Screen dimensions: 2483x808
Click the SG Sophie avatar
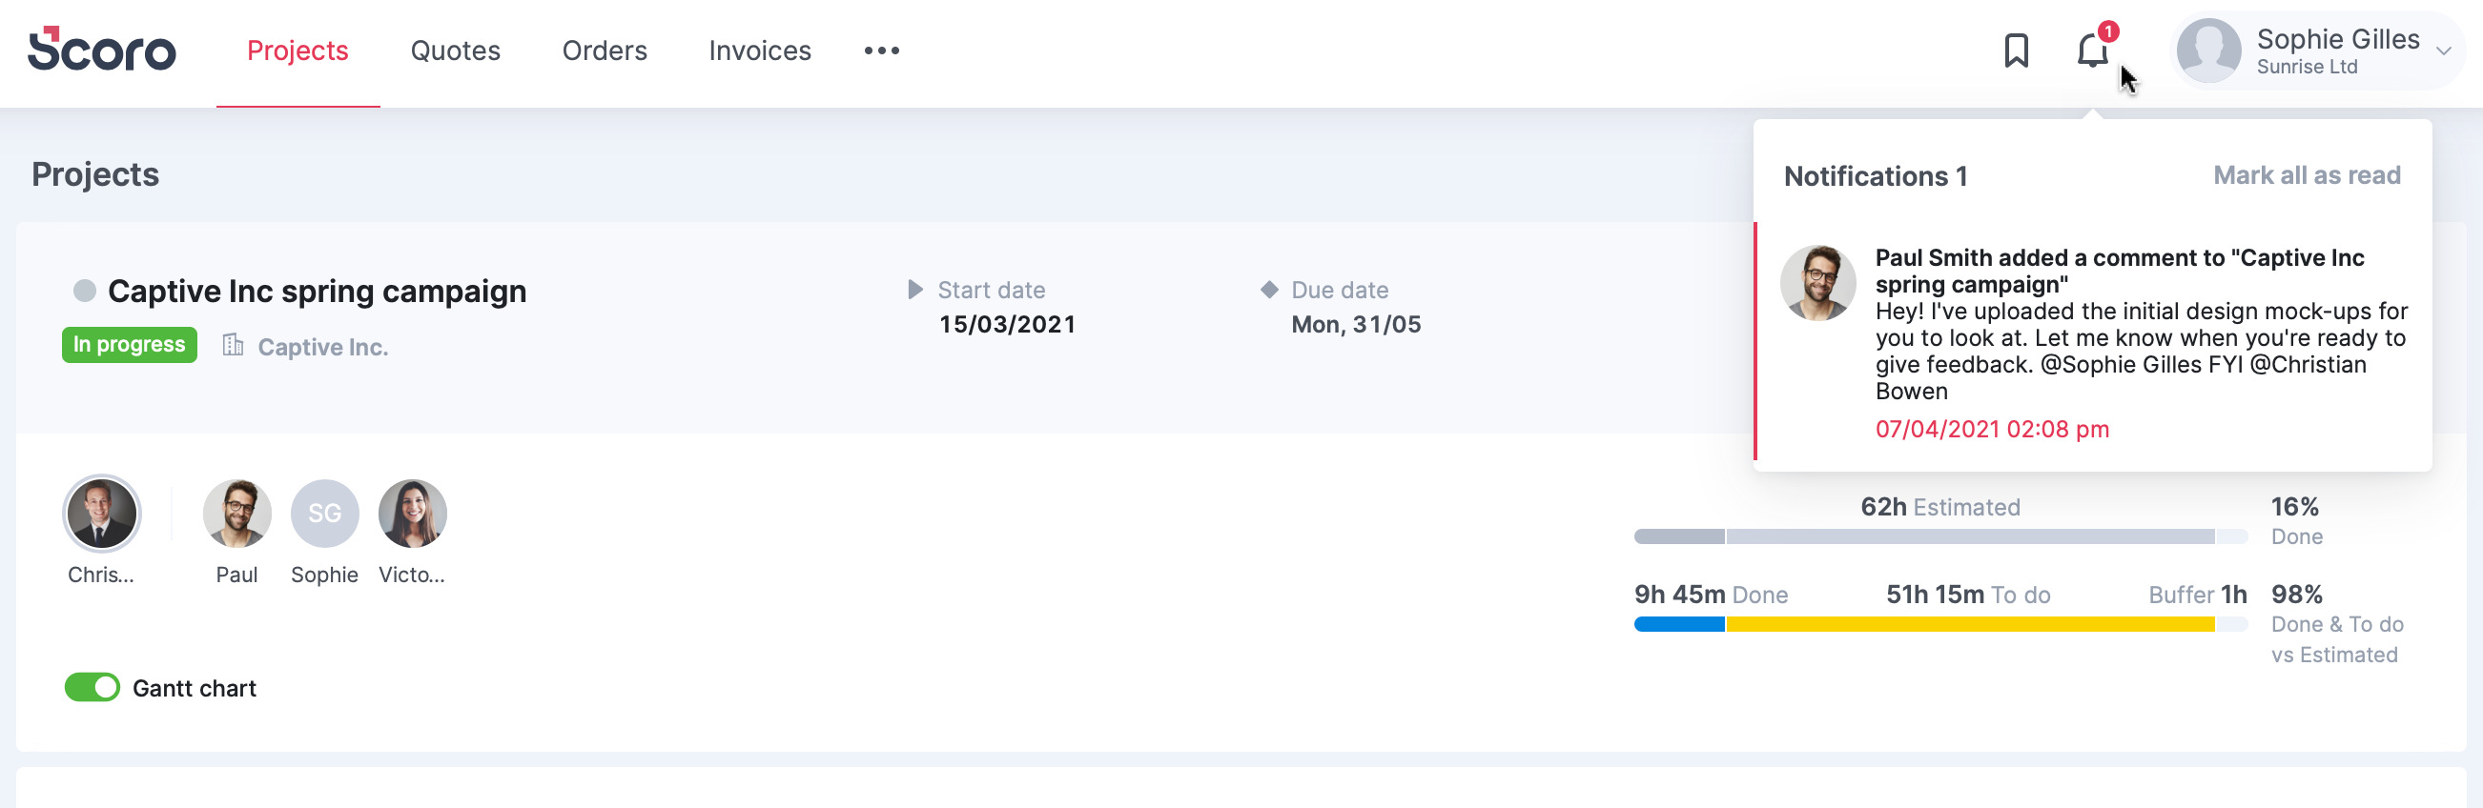click(x=325, y=514)
